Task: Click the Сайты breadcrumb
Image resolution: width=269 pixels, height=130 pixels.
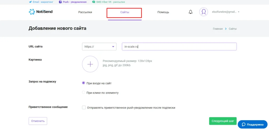Action: [x=233, y=29]
